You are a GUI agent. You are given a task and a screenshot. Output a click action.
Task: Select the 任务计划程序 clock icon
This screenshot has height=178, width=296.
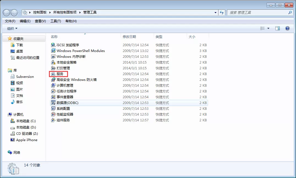[x=53, y=91]
